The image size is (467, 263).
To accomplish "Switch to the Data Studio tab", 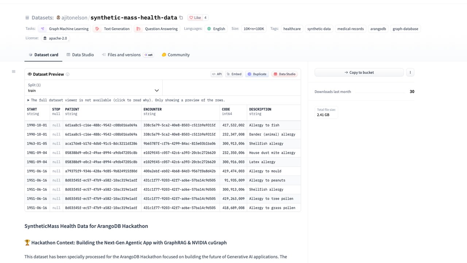I will click(80, 55).
